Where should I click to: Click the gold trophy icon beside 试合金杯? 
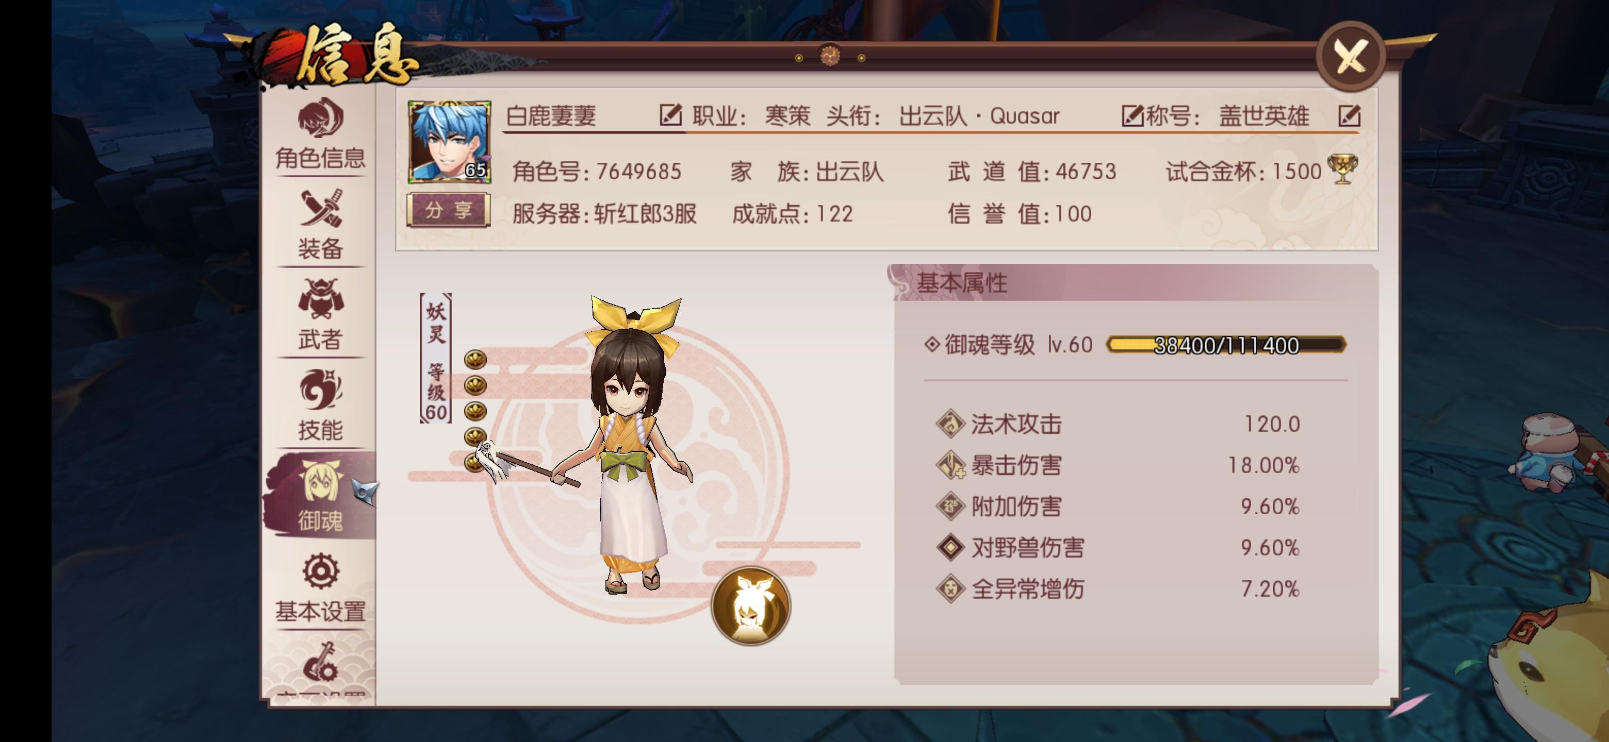(x=1342, y=169)
